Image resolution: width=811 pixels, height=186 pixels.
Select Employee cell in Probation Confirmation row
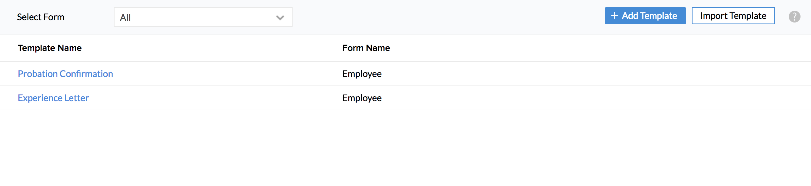coord(362,74)
